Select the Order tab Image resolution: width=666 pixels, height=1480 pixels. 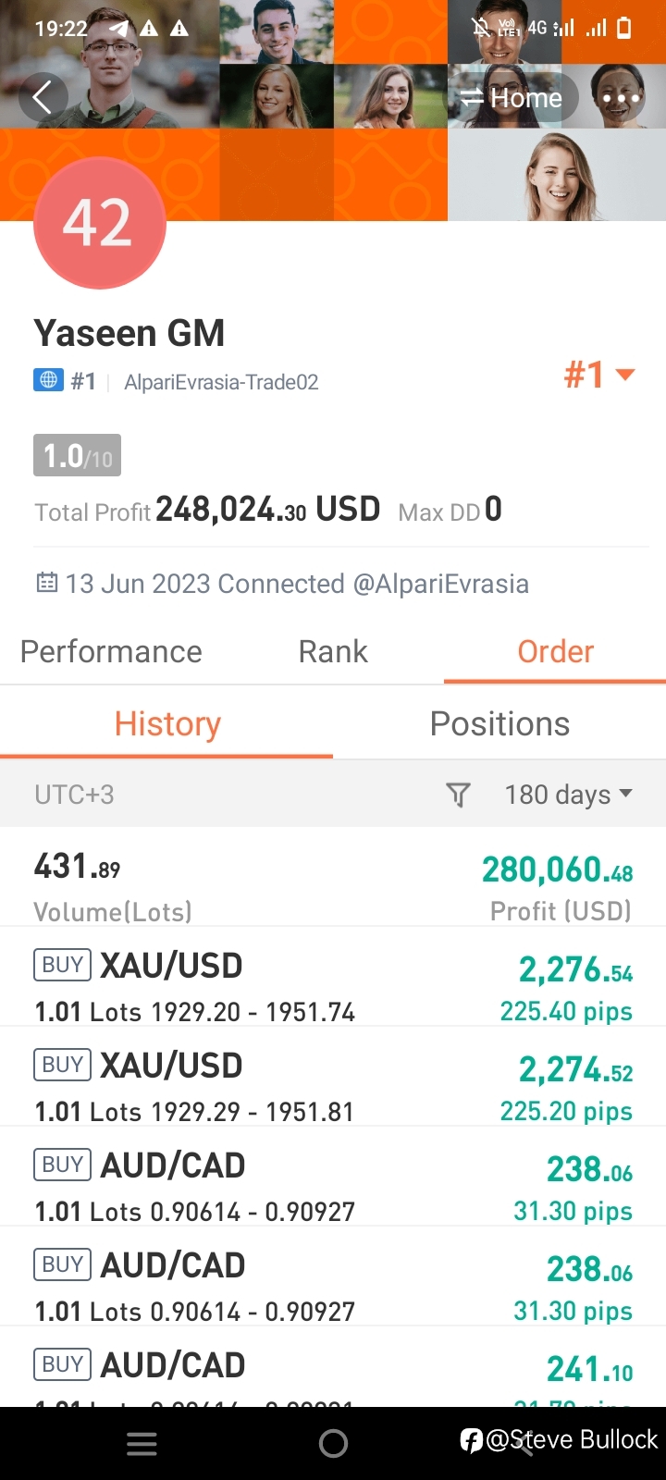[555, 651]
